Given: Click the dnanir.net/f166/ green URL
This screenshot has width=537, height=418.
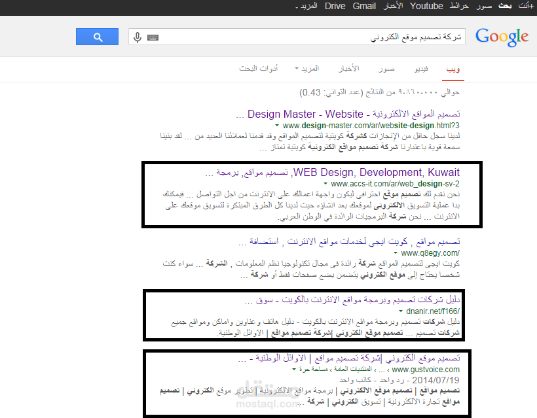Looking at the screenshot, I should tap(433, 311).
